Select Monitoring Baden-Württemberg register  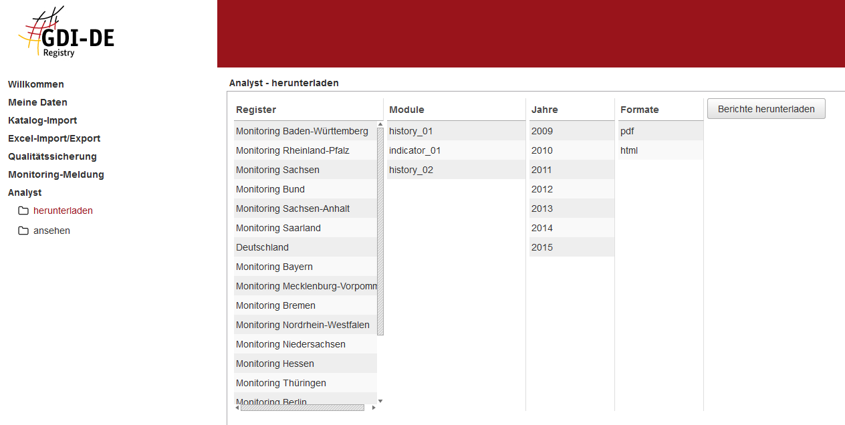(302, 131)
